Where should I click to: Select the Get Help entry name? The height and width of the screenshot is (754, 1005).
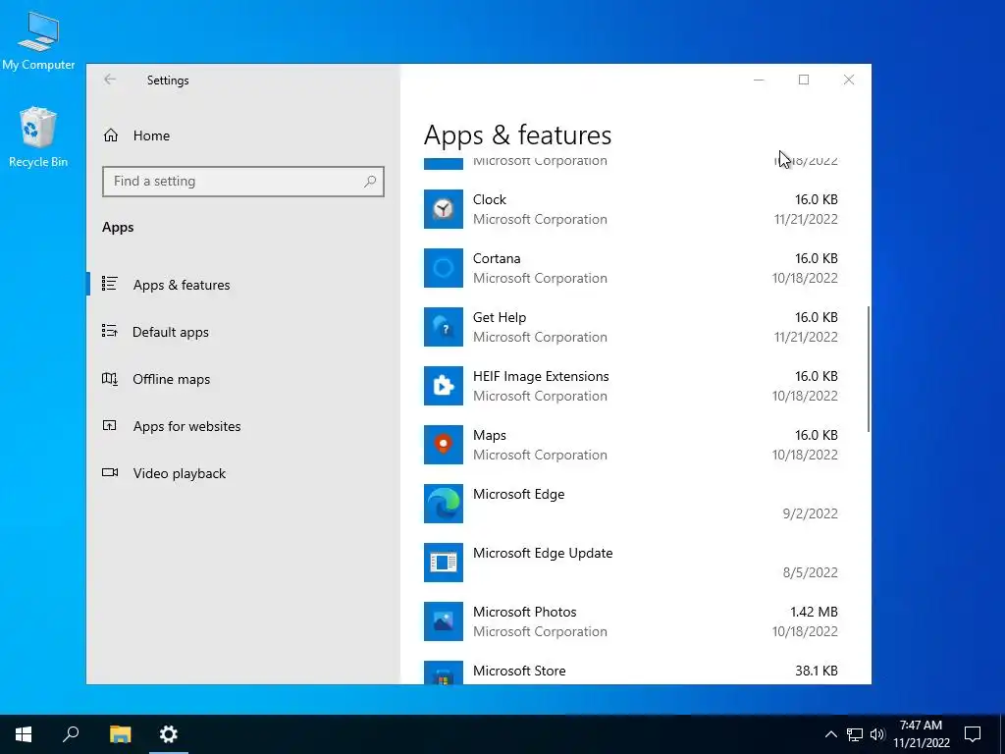click(x=500, y=317)
